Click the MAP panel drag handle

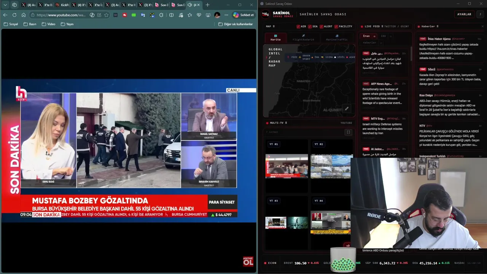pos(274,26)
